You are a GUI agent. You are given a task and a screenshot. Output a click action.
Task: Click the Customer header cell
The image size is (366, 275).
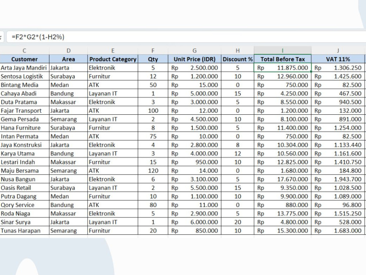25,59
